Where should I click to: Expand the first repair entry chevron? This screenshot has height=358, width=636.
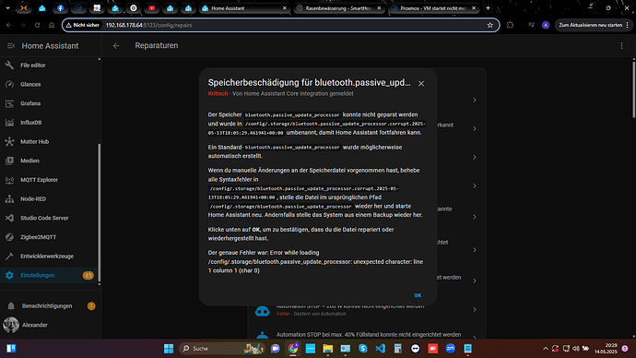click(x=474, y=100)
